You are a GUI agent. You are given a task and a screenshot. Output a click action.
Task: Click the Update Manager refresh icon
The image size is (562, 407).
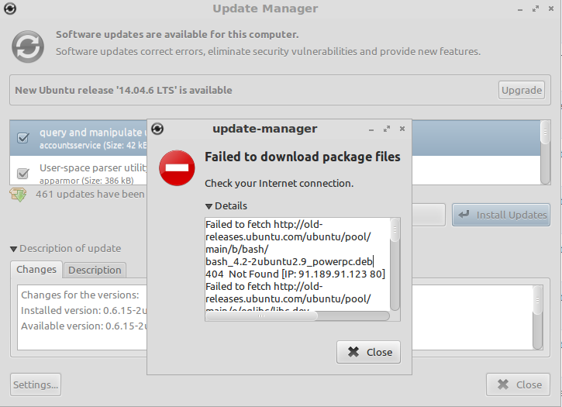coord(28,45)
